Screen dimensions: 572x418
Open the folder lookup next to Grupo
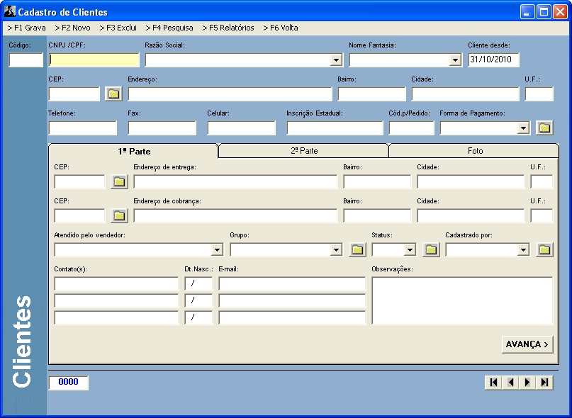coord(357,249)
